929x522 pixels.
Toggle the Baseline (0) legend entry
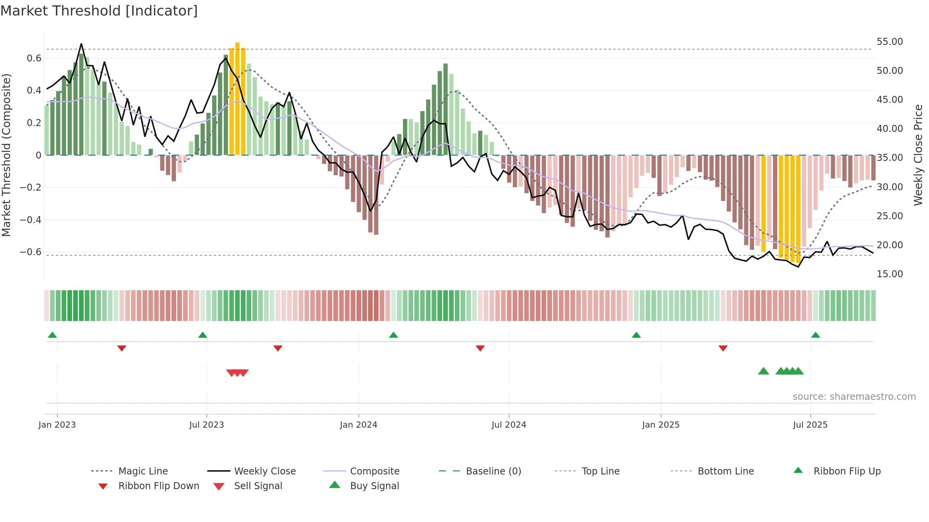pos(480,471)
